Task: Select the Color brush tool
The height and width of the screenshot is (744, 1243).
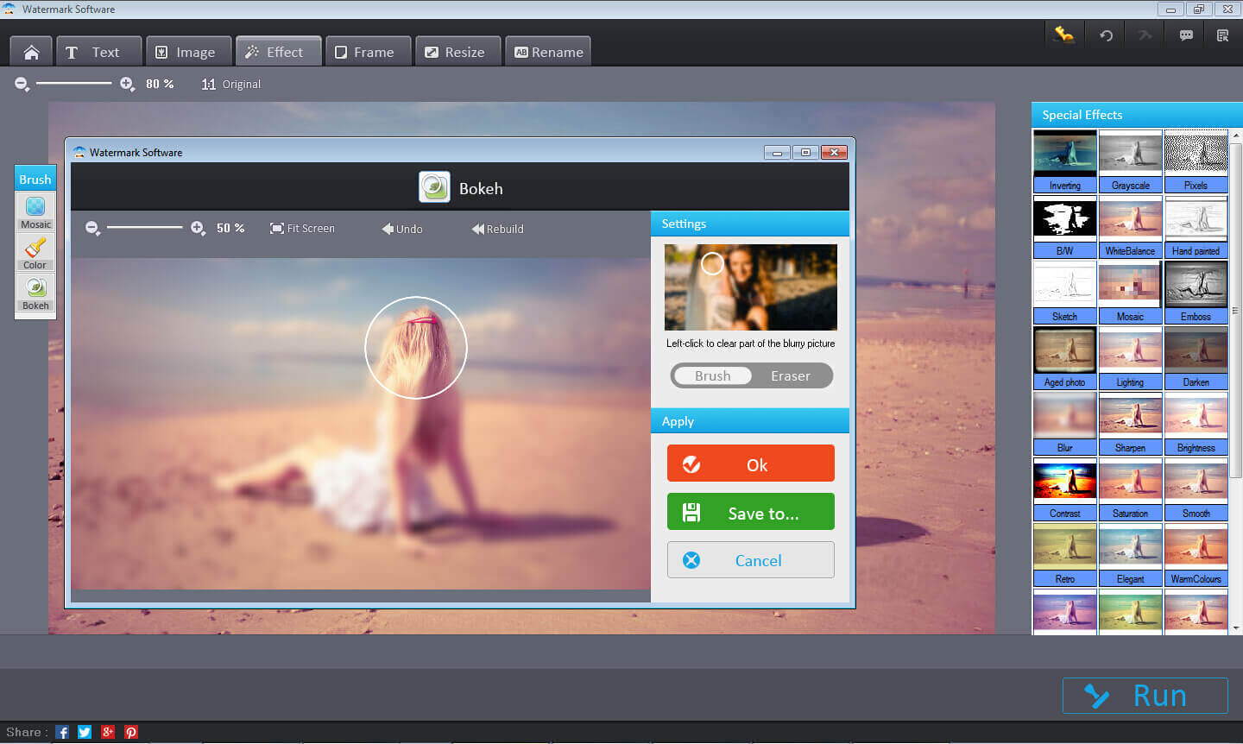Action: pos(35,252)
